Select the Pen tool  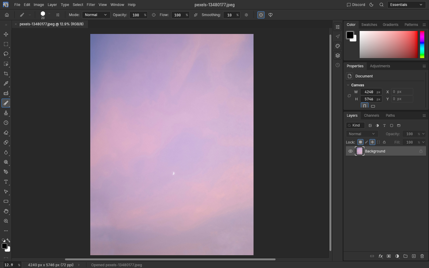[6, 172]
